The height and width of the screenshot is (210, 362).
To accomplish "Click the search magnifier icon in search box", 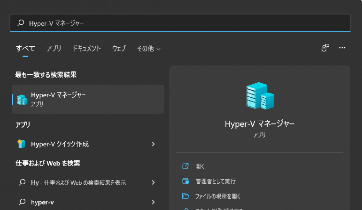I will point(21,23).
